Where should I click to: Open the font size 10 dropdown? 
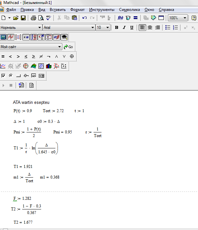click(x=107, y=28)
